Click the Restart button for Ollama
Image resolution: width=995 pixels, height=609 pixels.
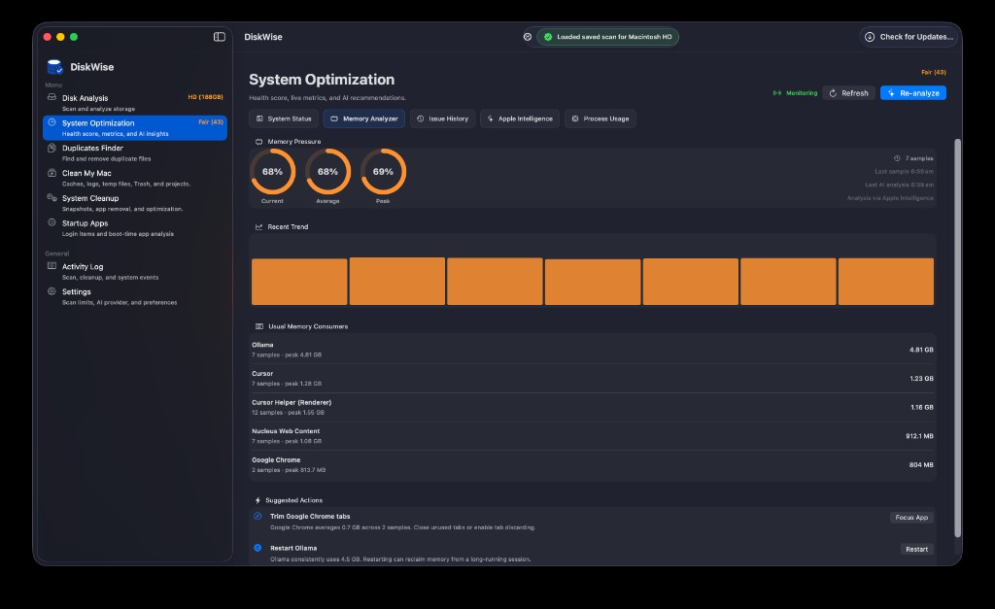916,550
